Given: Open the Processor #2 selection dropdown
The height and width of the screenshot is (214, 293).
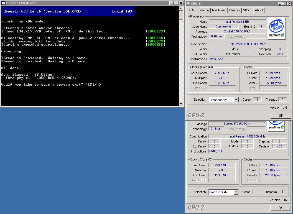Looking at the screenshot, I should pos(236,192).
